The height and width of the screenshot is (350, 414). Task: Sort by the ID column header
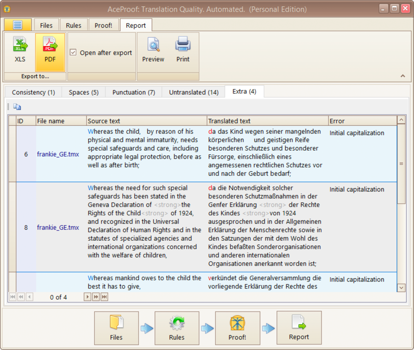[x=26, y=121]
